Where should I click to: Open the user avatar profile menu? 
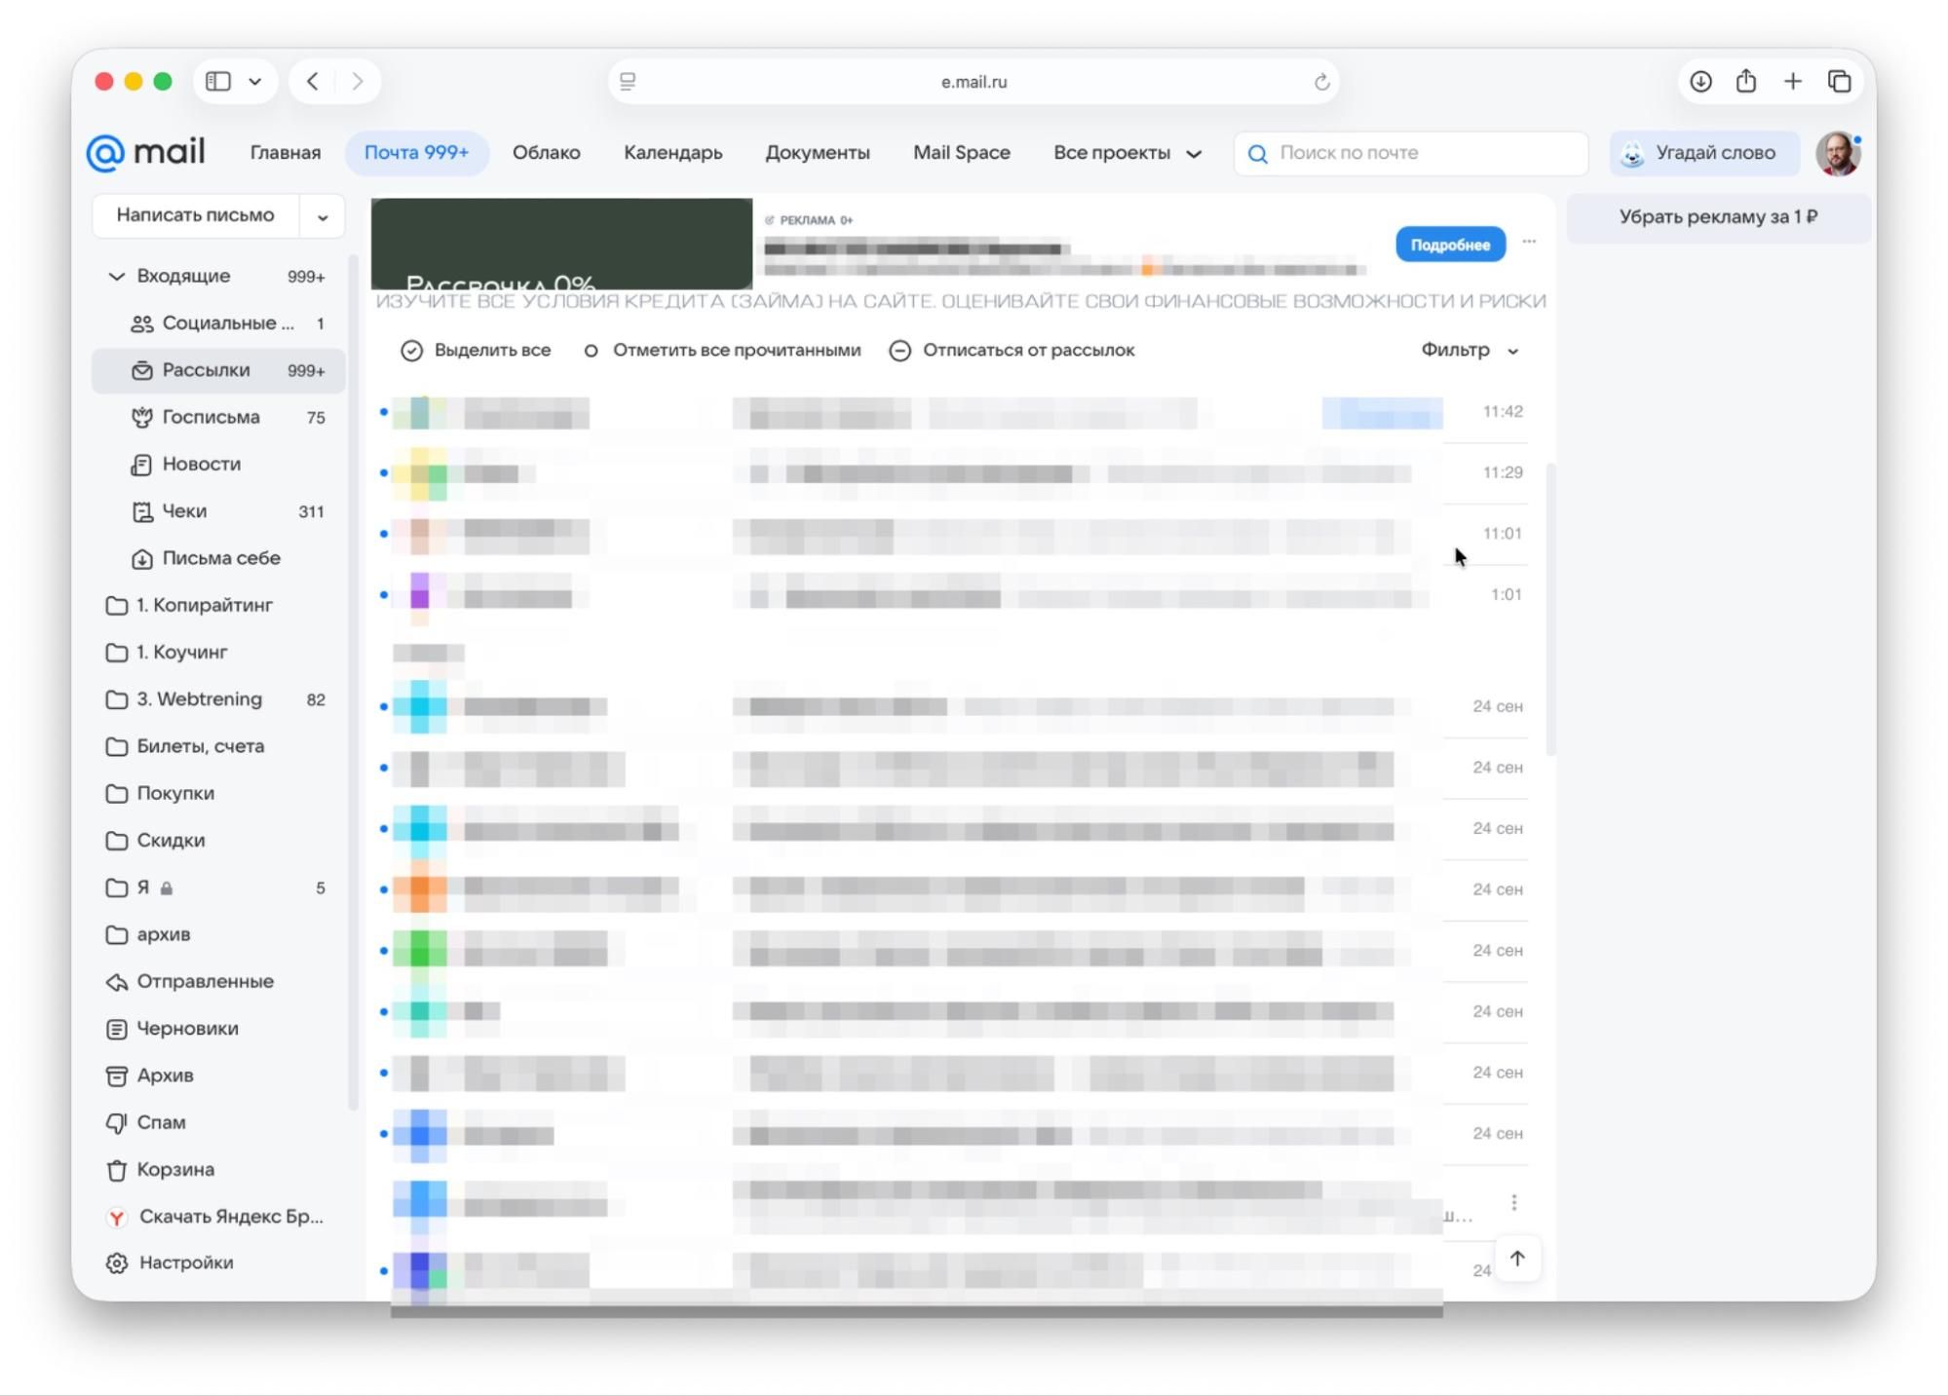(1838, 154)
